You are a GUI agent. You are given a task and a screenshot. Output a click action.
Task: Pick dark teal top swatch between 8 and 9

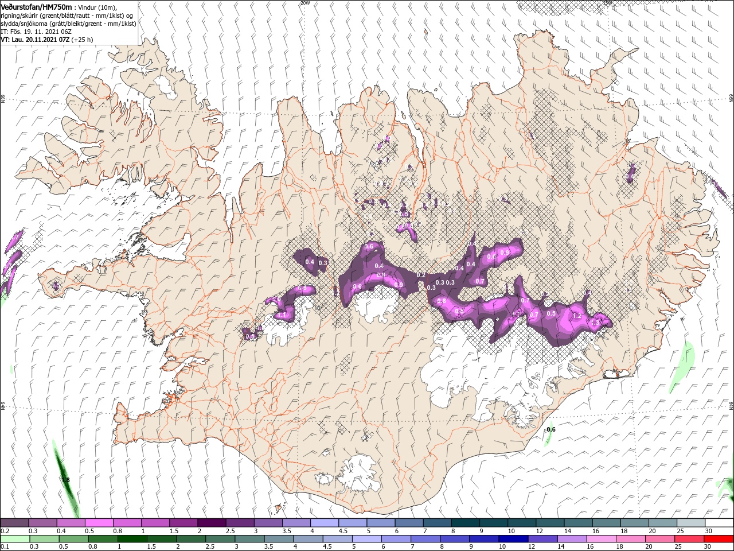[x=466, y=523]
